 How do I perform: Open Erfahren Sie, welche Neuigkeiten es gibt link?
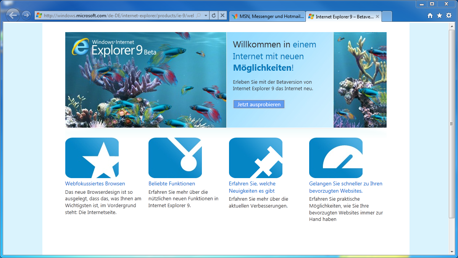pos(252,187)
